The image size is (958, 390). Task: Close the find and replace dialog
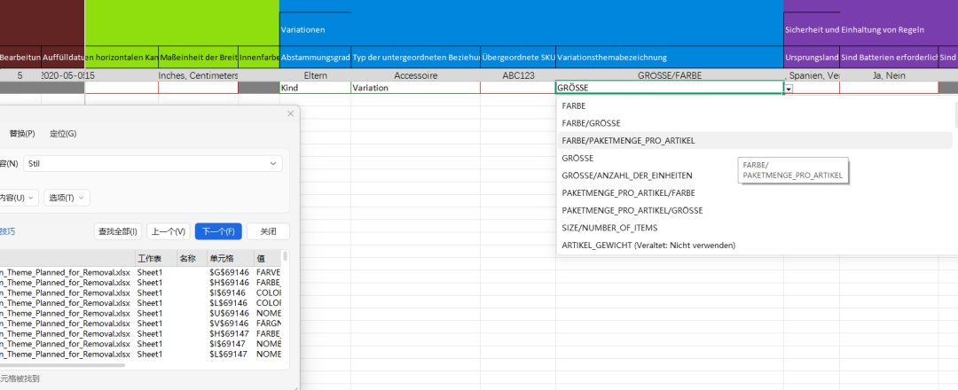(x=291, y=113)
